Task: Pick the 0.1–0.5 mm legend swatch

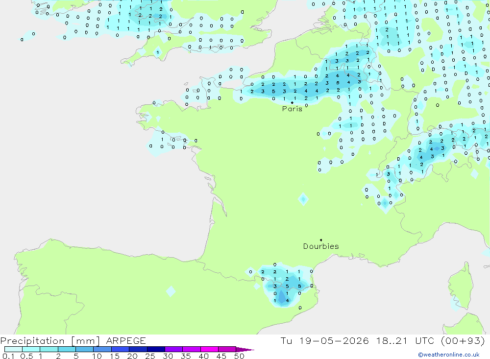Action: tap(13, 349)
